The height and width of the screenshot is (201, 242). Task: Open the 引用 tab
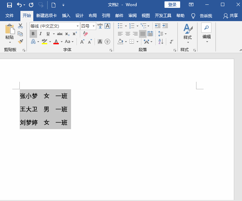106,15
